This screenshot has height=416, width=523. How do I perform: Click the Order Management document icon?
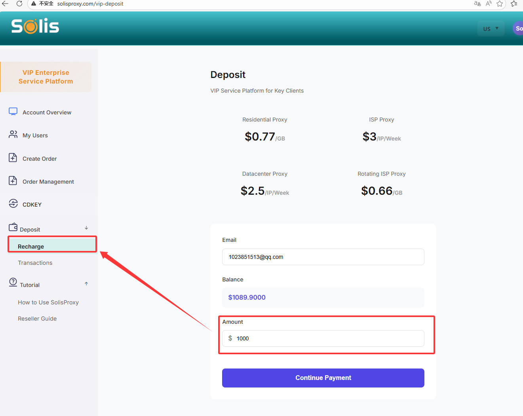click(x=13, y=180)
